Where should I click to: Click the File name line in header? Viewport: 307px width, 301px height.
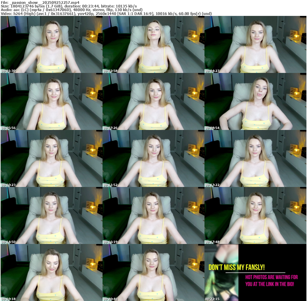40,2
